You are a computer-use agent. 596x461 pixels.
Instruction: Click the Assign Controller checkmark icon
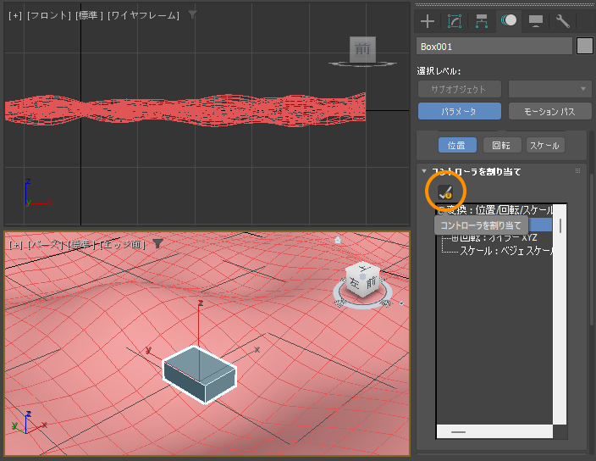coord(445,192)
